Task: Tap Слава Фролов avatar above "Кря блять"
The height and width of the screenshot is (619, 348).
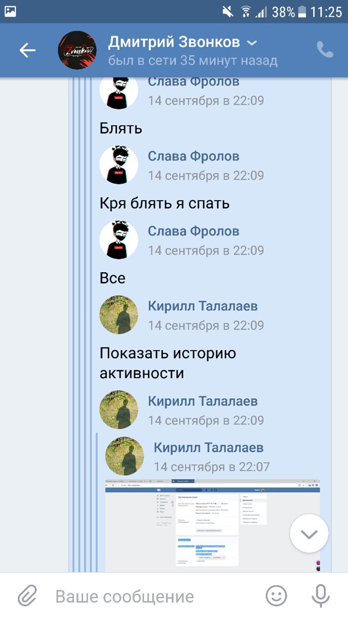Action: pos(119,164)
